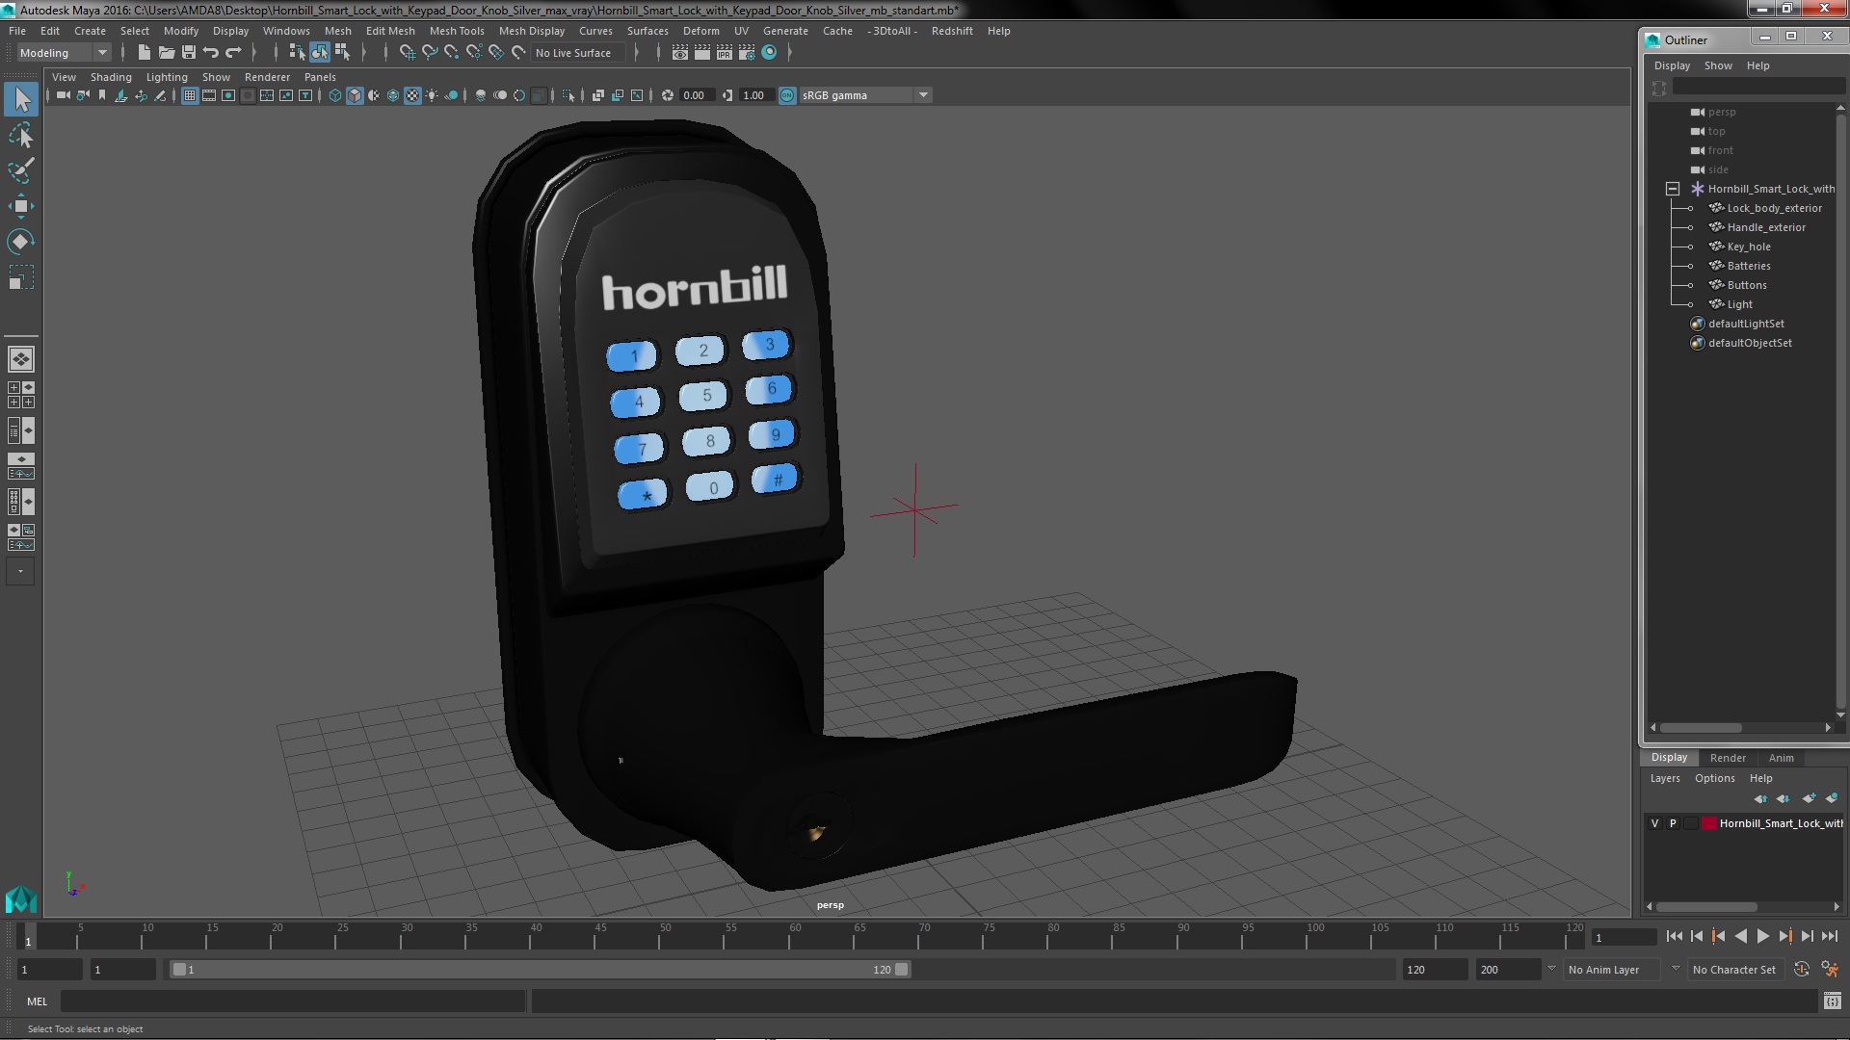Image resolution: width=1850 pixels, height=1040 pixels.
Task: Toggle layer visibility V box
Action: click(1655, 823)
